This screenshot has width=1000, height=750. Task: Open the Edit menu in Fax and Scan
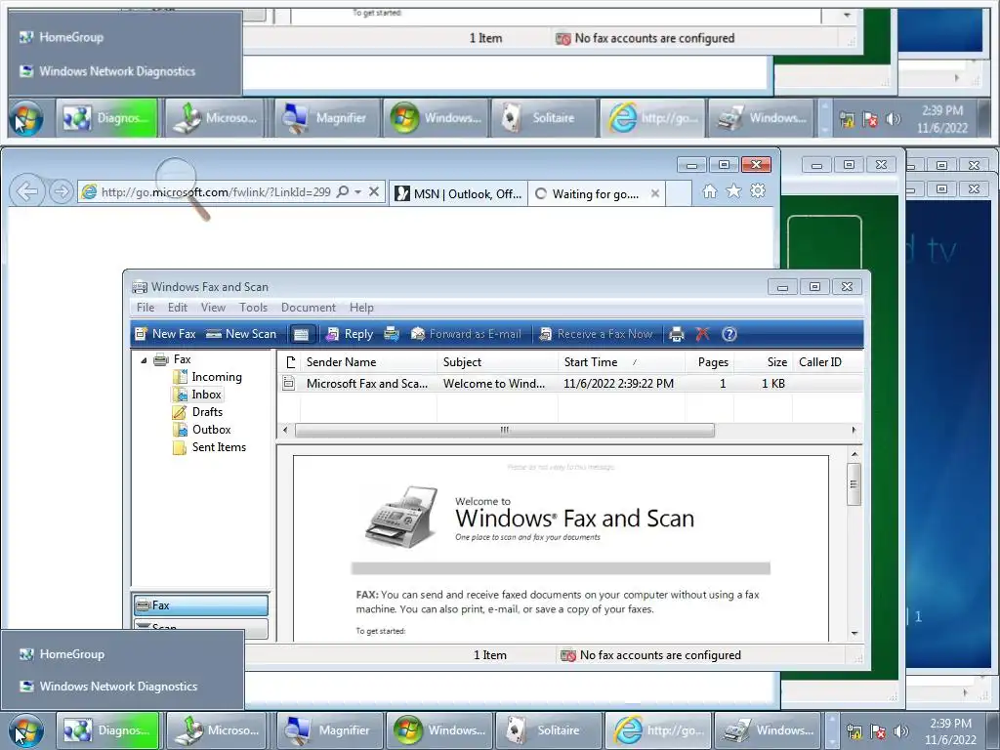178,308
